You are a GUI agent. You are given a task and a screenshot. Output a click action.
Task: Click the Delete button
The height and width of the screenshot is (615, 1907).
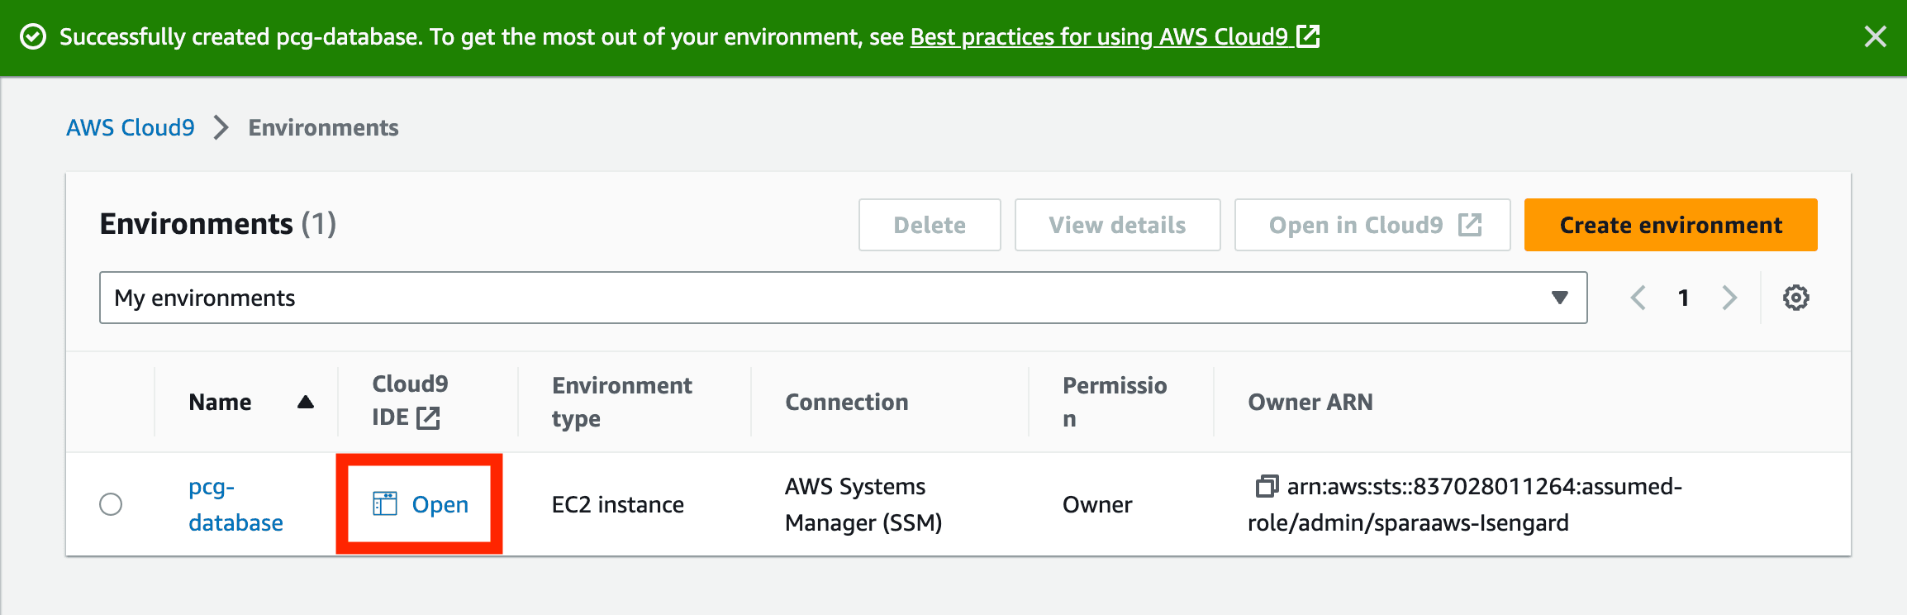pos(930,225)
